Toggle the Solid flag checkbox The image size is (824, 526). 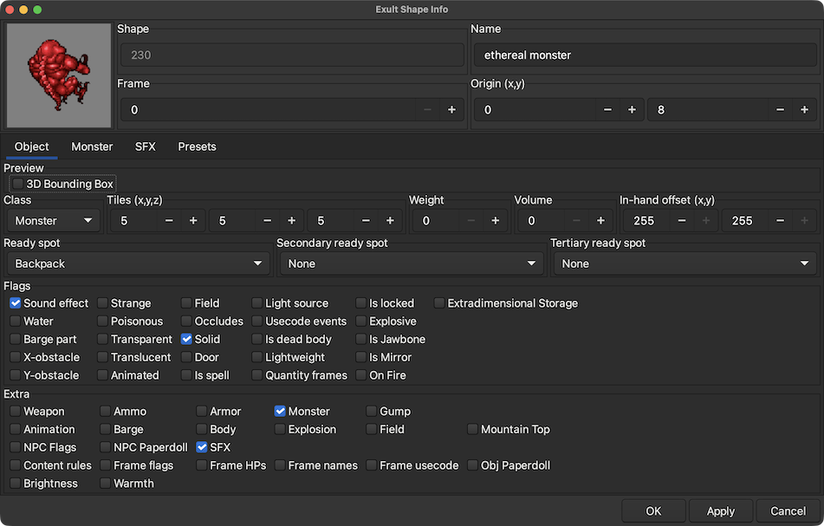click(186, 340)
